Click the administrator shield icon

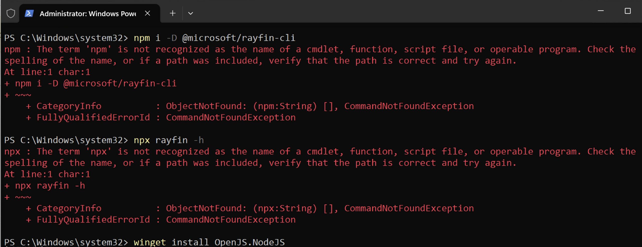click(11, 13)
